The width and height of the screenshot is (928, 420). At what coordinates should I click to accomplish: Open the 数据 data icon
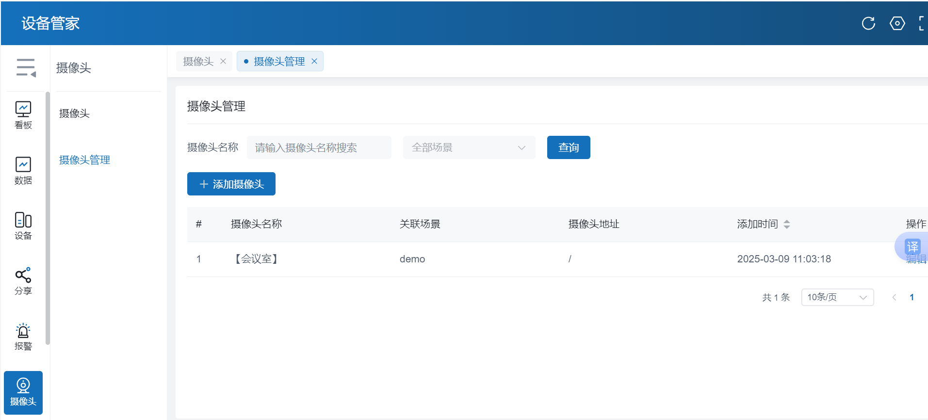tap(23, 171)
